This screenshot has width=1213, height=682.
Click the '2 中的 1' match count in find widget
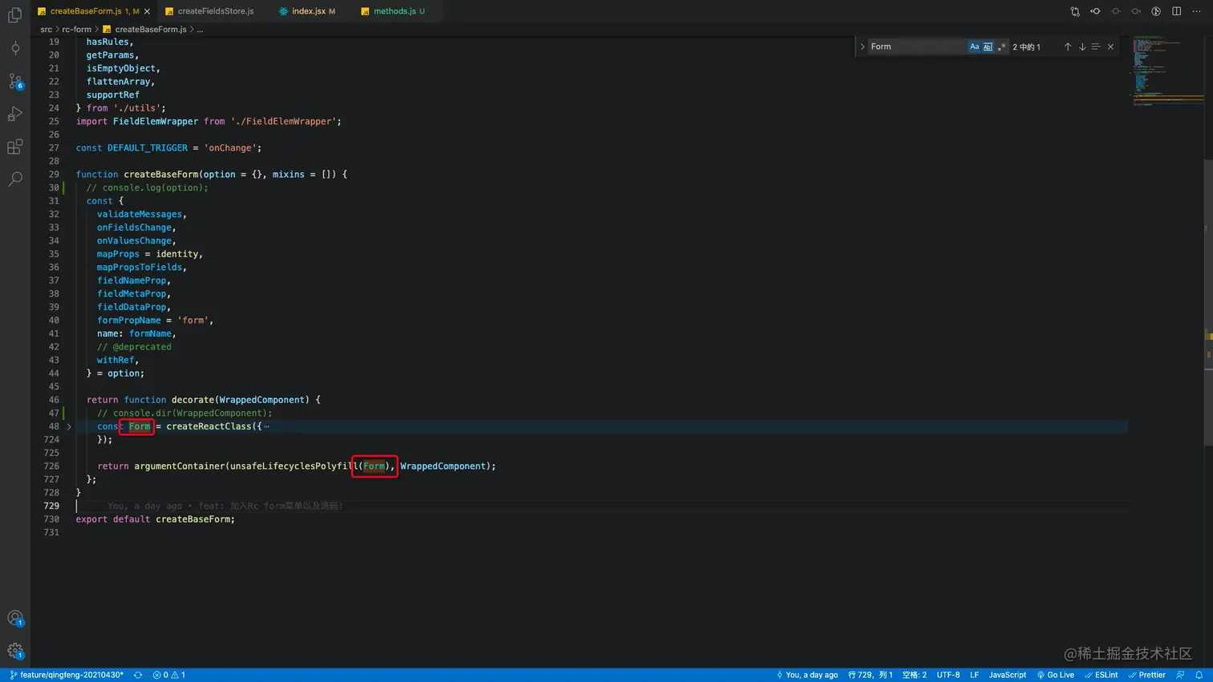tap(1026, 46)
